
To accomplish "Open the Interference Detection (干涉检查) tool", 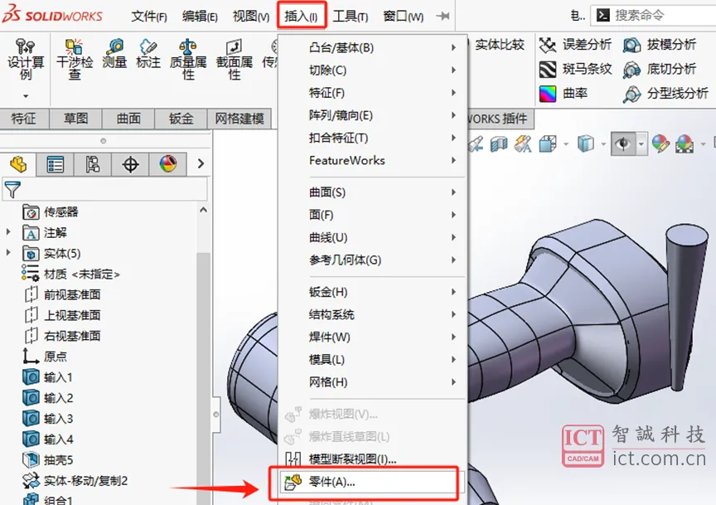I will (75, 59).
